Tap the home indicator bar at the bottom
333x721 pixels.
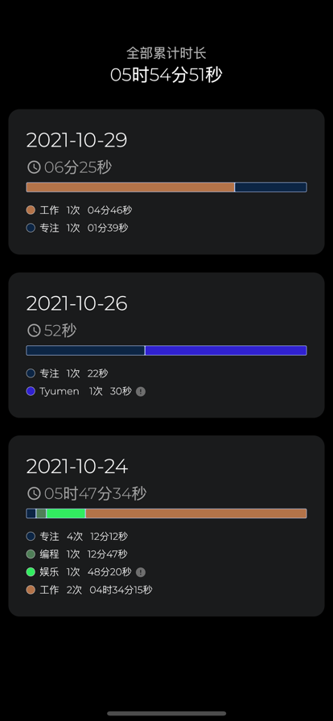166,713
